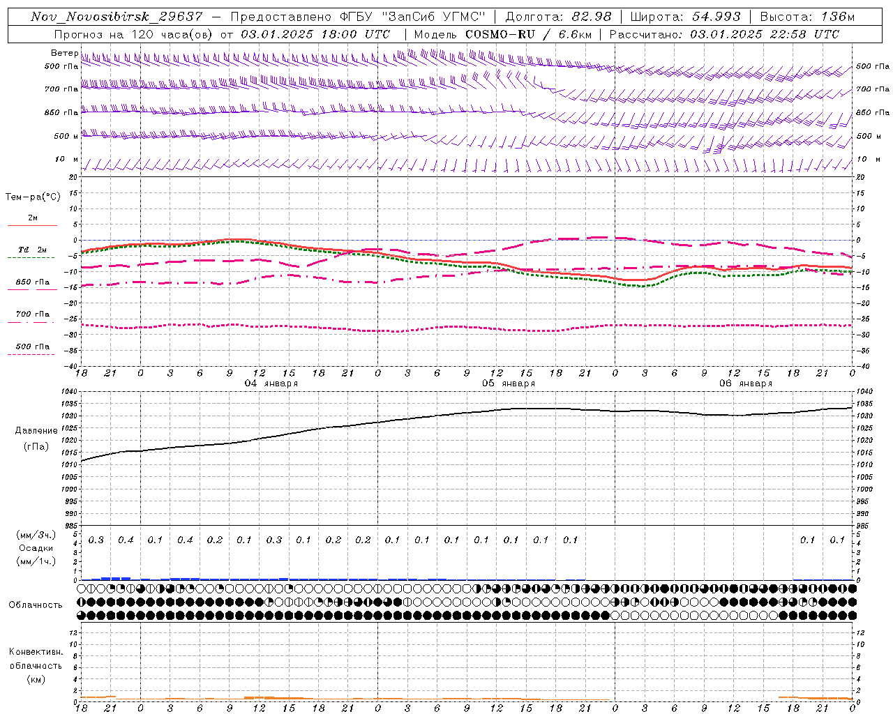893x714 pixels.
Task: Click the 04 января date label
Action: 271,383
